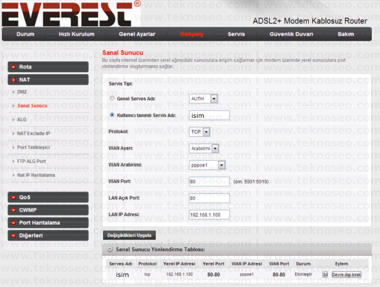
Task: Click the Sil button in the table row
Action: [325, 274]
